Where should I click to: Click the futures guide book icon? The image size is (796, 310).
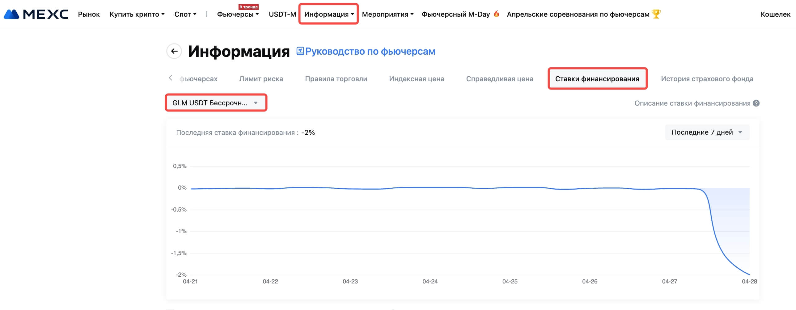click(x=300, y=51)
